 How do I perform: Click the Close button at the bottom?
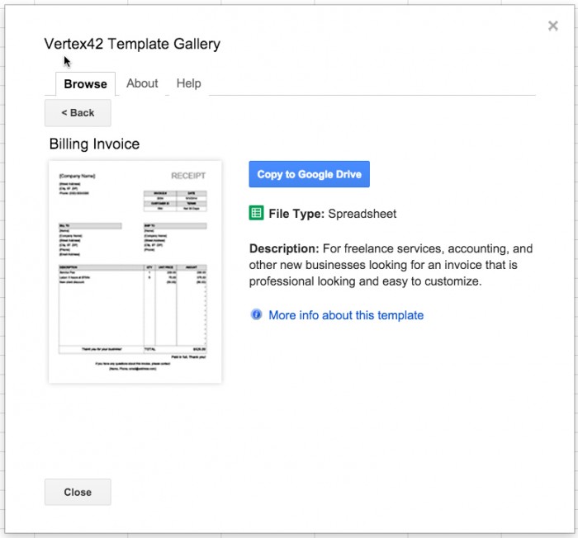point(78,492)
